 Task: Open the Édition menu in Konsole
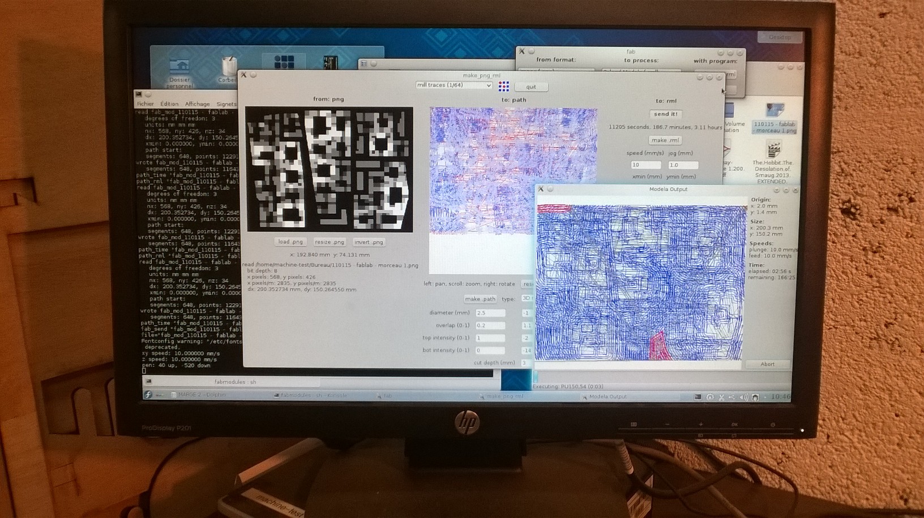tap(169, 104)
